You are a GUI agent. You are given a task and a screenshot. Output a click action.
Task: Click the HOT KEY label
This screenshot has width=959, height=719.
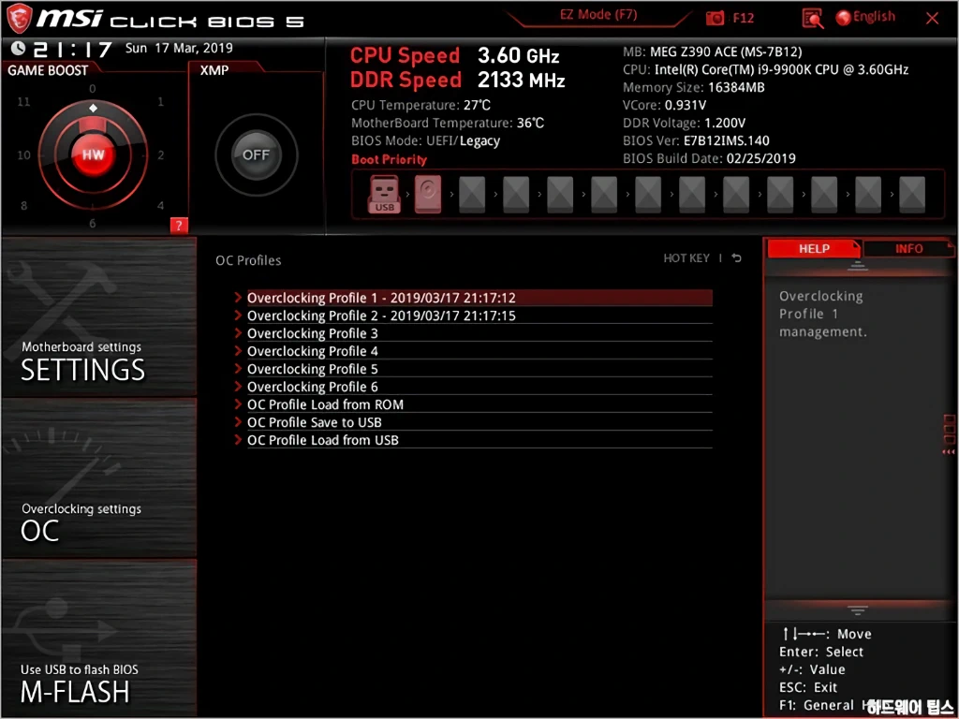(686, 258)
